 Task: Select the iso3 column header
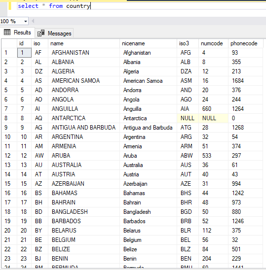pos(188,43)
